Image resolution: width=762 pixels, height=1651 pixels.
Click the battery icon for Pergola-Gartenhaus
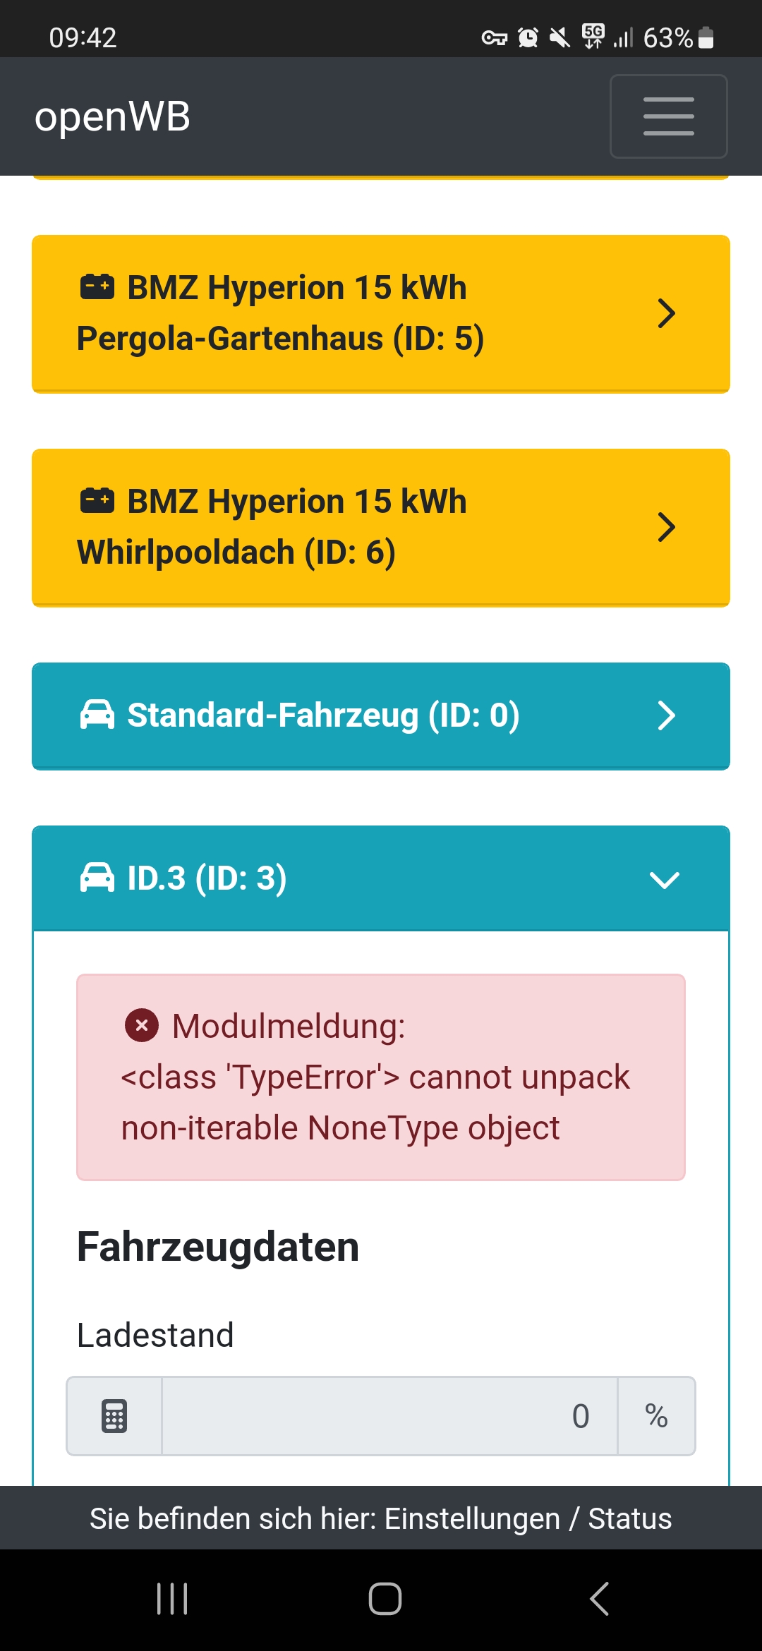point(97,287)
